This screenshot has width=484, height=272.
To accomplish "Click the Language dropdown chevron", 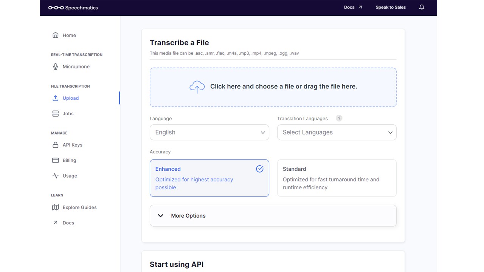I will click(x=263, y=133).
